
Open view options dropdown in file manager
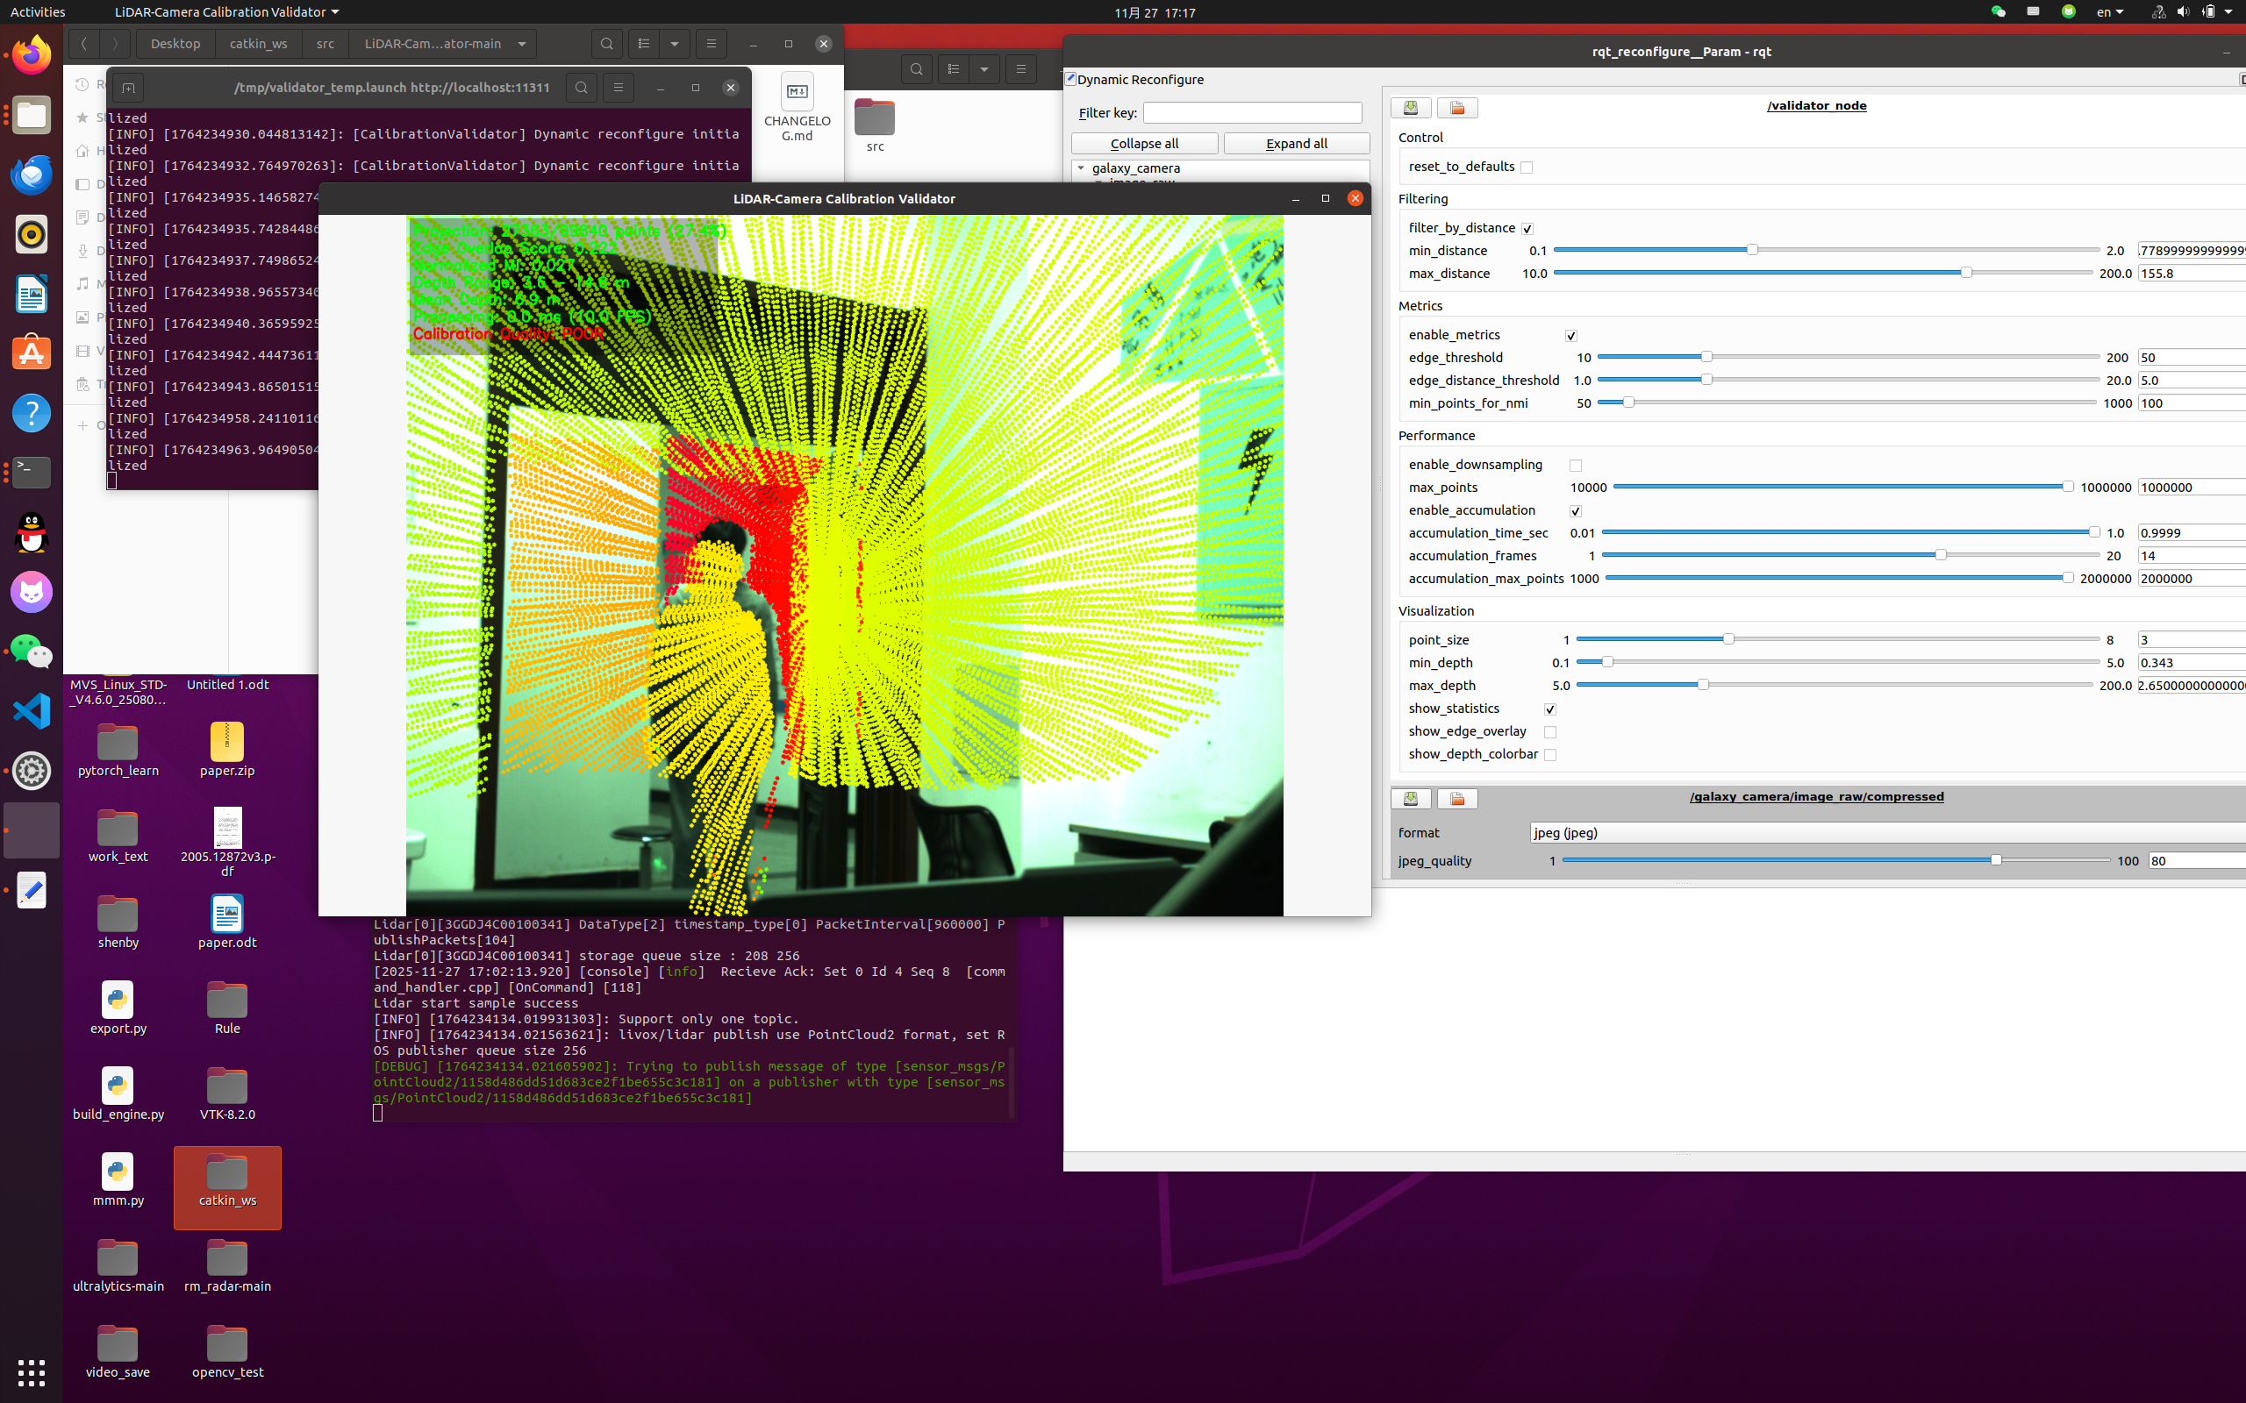point(675,44)
